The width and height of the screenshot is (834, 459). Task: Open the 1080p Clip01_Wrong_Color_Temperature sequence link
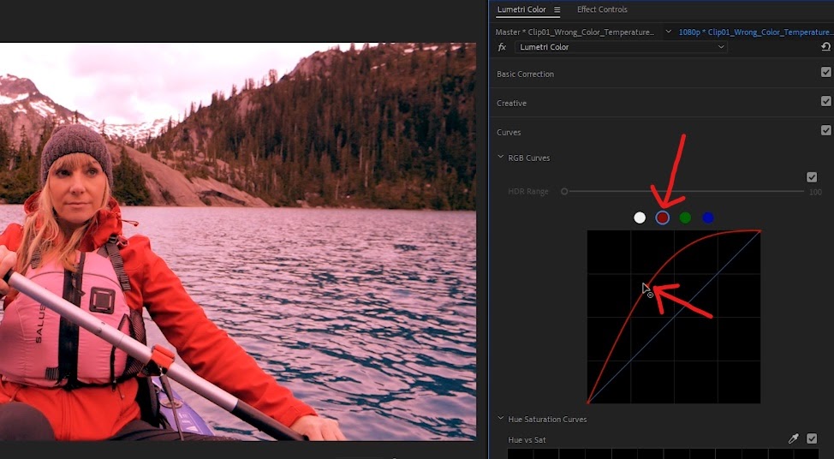click(756, 32)
